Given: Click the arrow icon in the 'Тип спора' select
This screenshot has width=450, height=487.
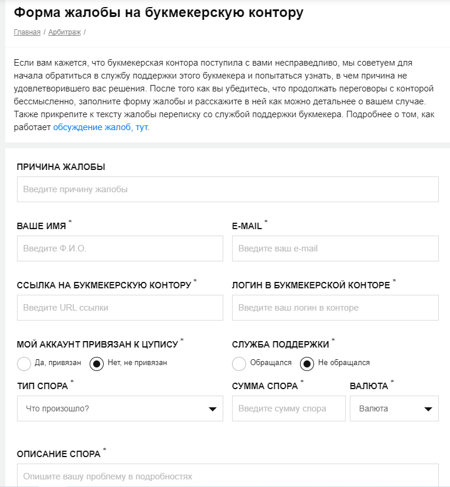Looking at the screenshot, I should (x=213, y=409).
